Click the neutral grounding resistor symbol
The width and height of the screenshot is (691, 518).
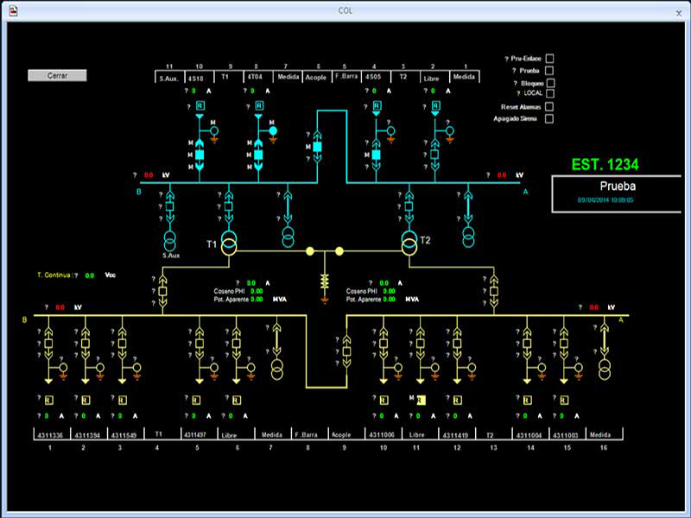coord(325,282)
